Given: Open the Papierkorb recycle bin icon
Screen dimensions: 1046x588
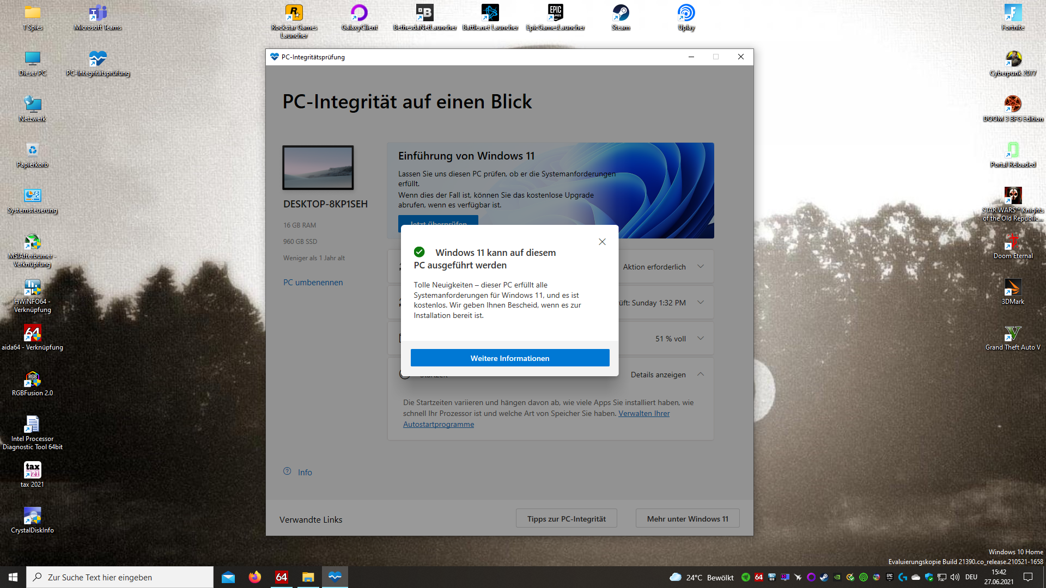Looking at the screenshot, I should tap(32, 151).
